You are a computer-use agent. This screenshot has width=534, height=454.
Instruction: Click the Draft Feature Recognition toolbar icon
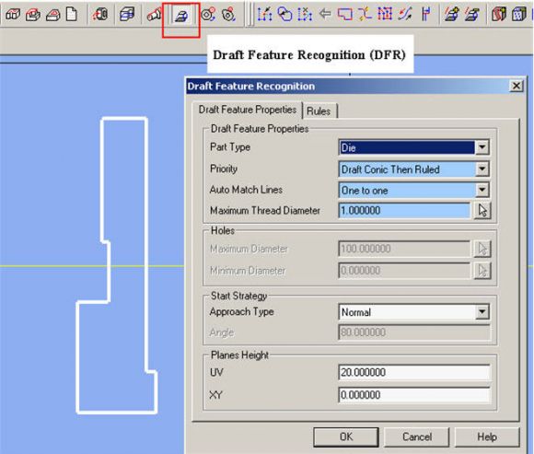pos(180,16)
